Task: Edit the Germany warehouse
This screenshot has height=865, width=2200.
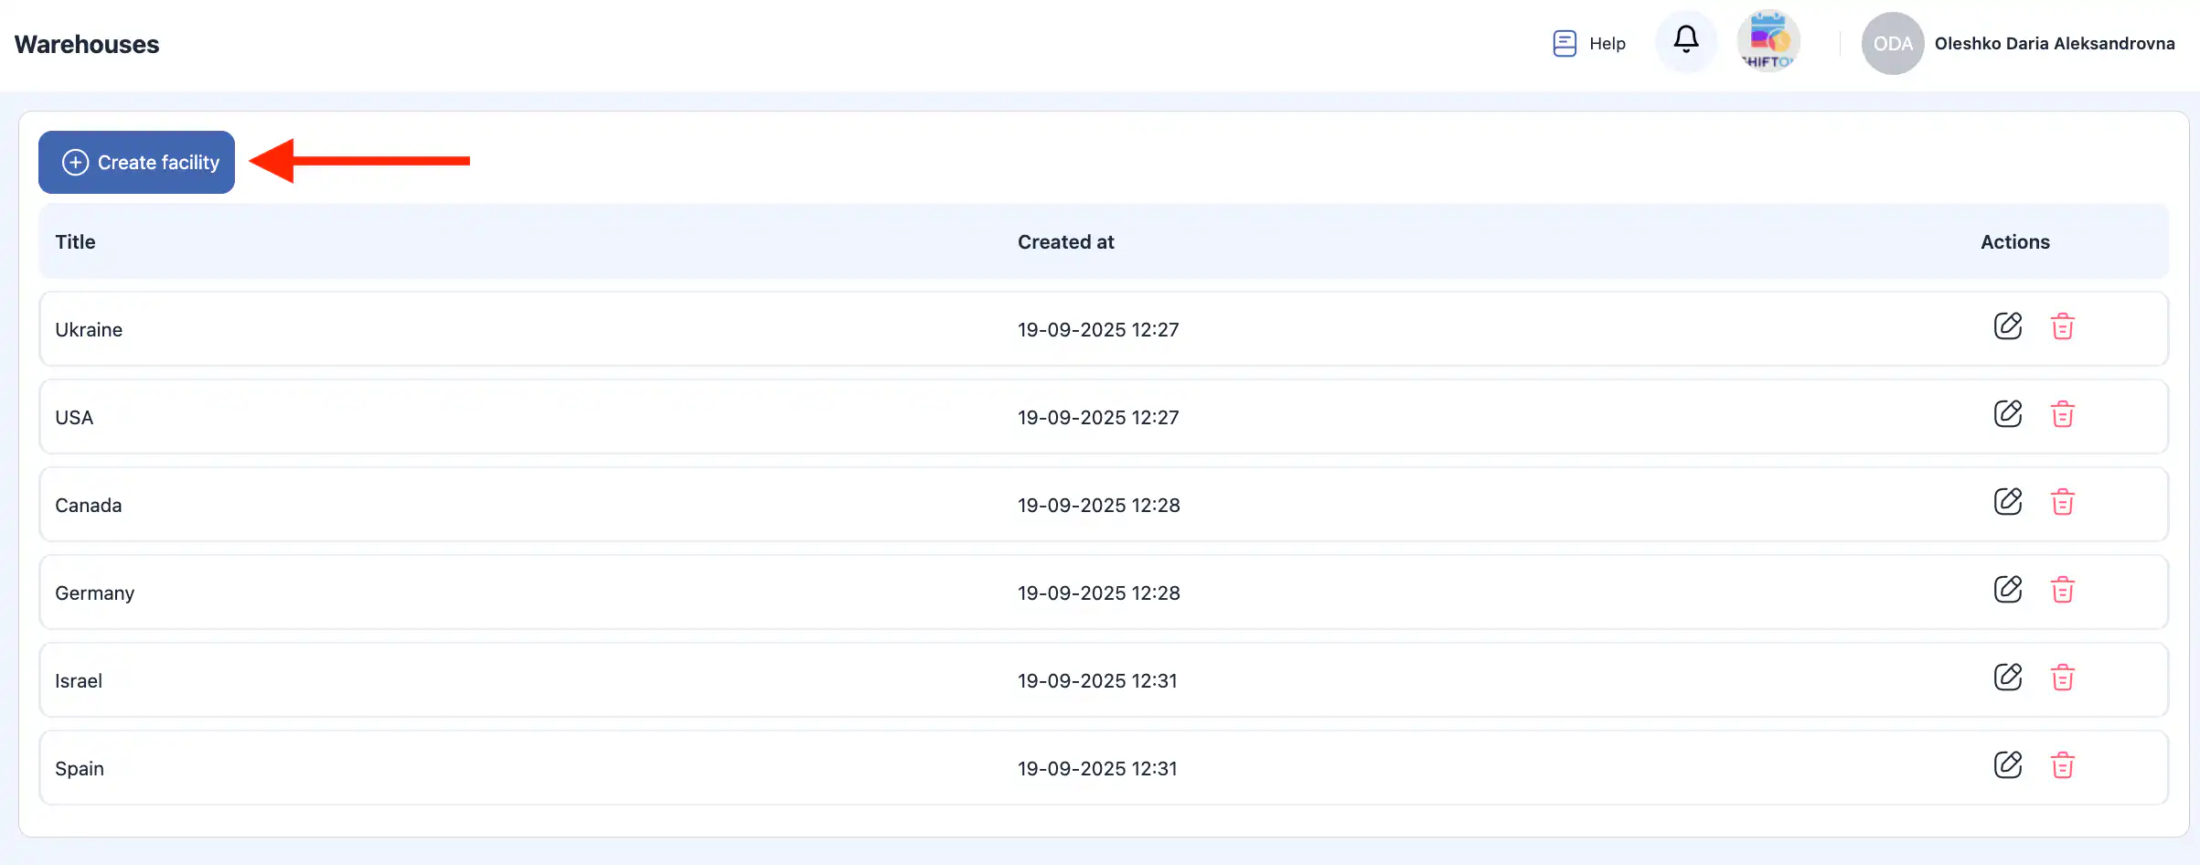Action: [x=2007, y=590]
